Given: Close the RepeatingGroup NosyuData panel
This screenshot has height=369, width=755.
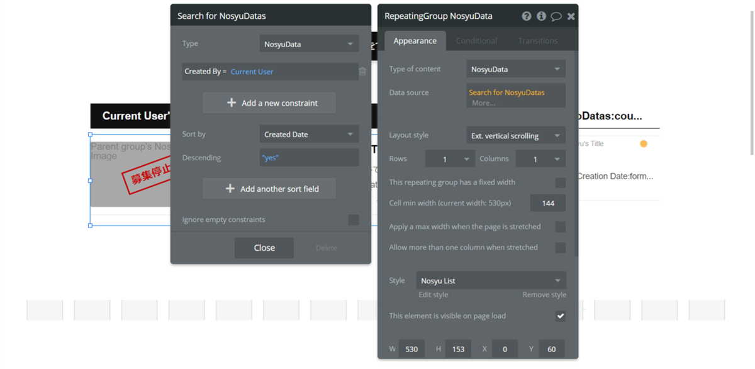Looking at the screenshot, I should (571, 16).
